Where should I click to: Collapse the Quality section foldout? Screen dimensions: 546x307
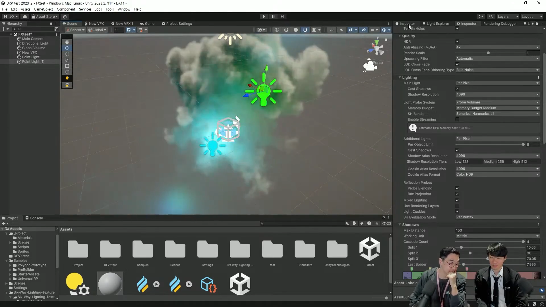[x=400, y=36]
